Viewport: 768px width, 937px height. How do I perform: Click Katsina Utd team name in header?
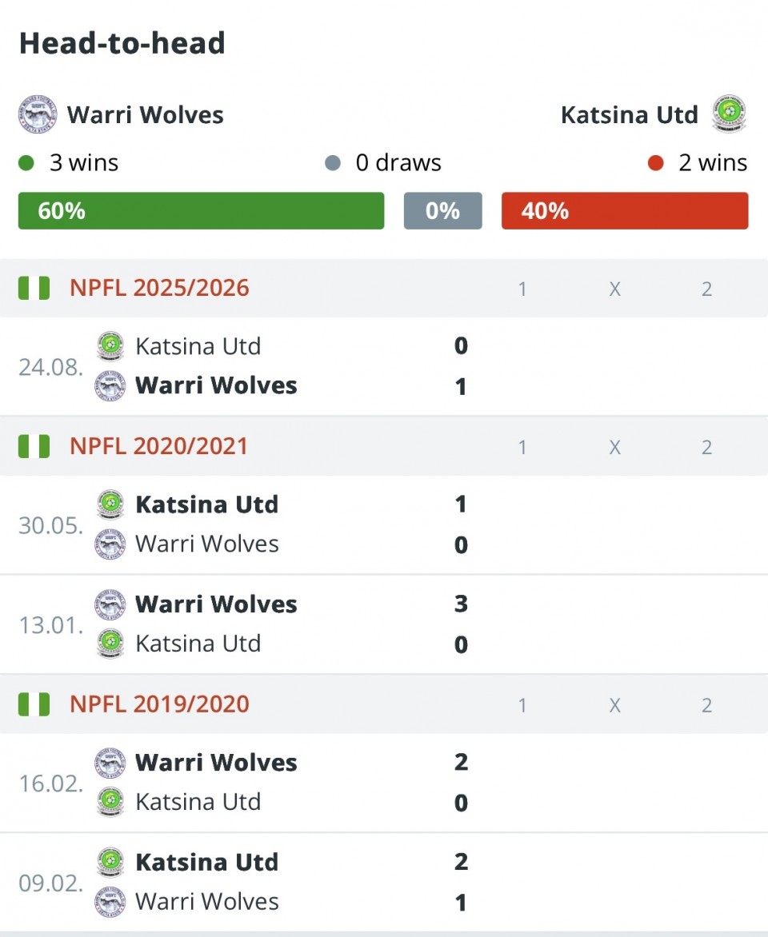coord(629,115)
